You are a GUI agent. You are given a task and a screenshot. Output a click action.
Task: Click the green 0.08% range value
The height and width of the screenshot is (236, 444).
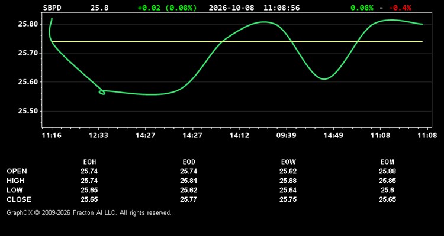pos(362,8)
